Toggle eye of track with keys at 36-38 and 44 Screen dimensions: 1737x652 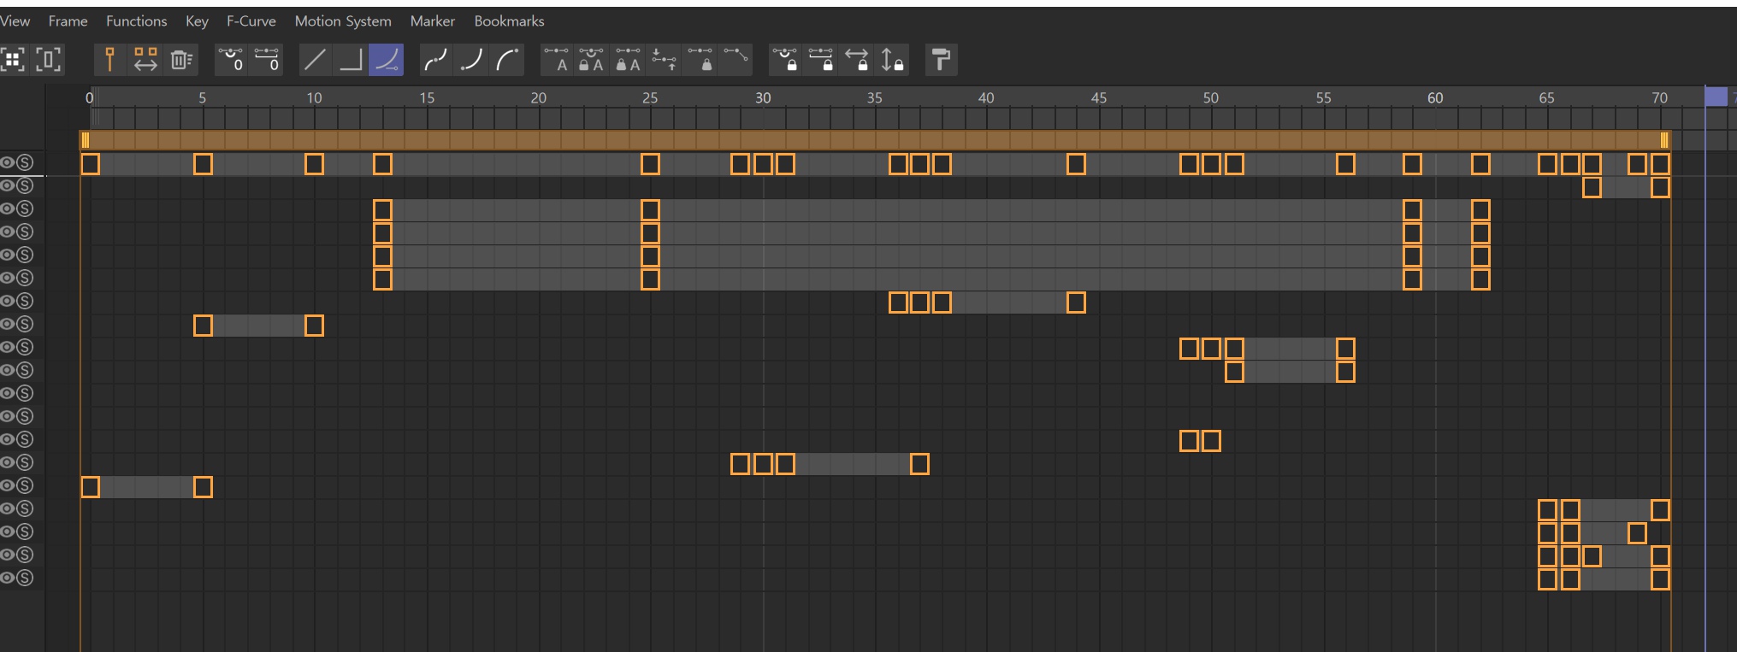click(x=8, y=301)
